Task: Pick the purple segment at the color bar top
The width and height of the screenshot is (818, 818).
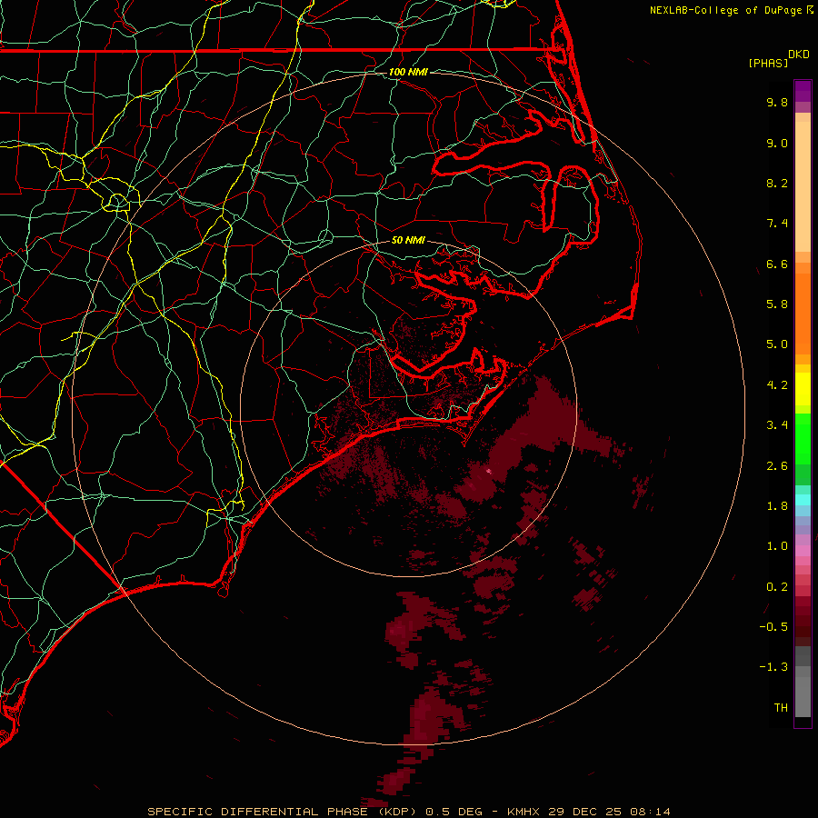Action: (803, 91)
